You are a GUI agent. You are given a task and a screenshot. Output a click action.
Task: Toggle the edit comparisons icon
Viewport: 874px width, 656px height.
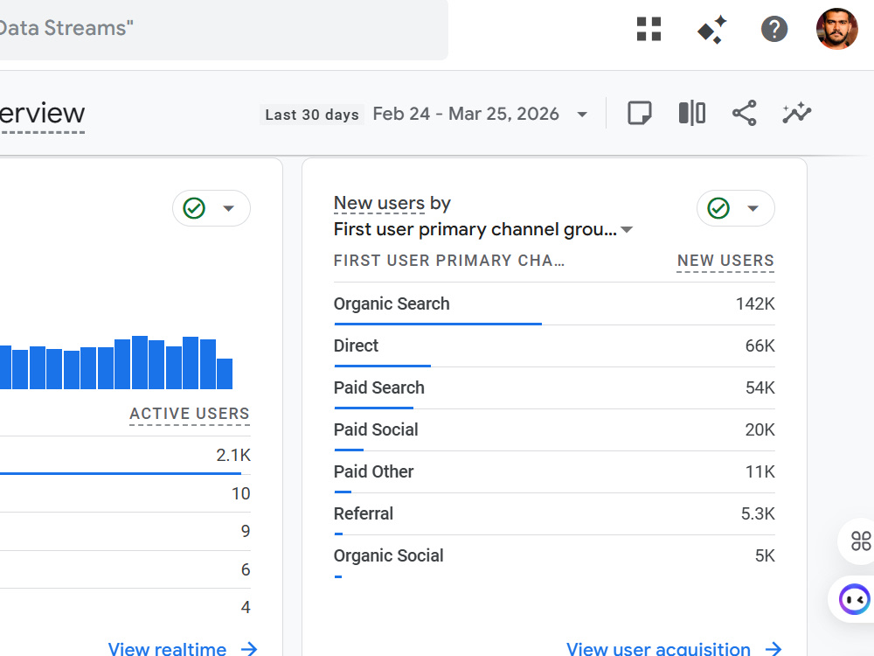691,113
